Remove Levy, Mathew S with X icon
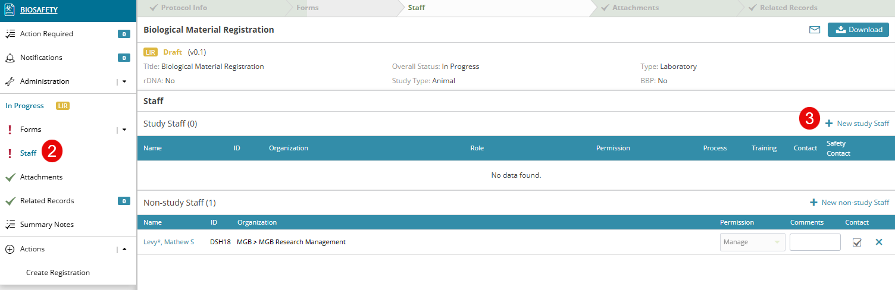The image size is (895, 290). coord(879,242)
